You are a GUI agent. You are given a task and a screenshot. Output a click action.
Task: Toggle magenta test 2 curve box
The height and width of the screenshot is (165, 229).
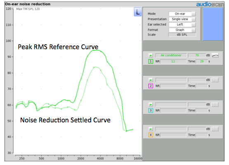pos(151,86)
